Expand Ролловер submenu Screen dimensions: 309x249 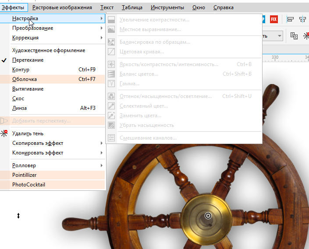pyautogui.click(x=52, y=165)
